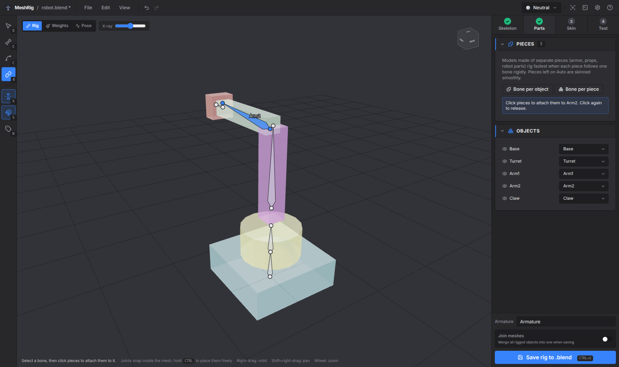Open the Edit menu
The width and height of the screenshot is (619, 367).
point(106,8)
